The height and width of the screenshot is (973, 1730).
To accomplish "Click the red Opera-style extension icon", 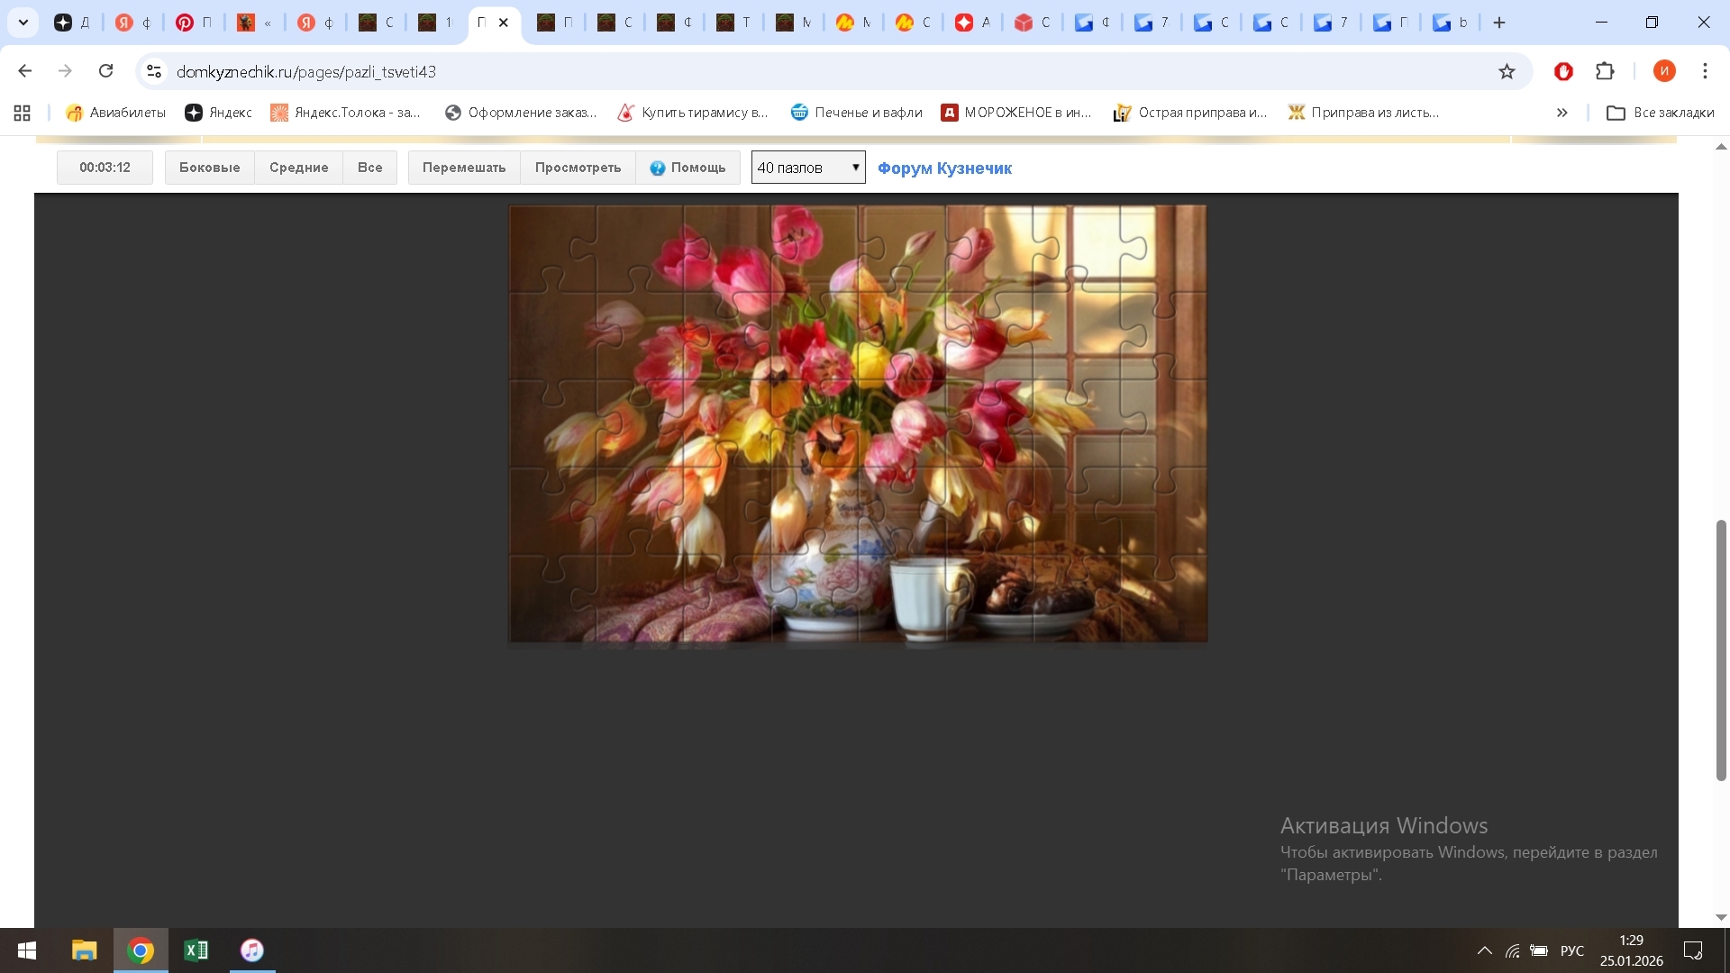I will coord(1563,71).
